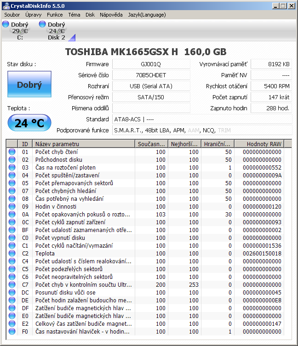298x346 pixels.
Task: Click status icon for attribute E2 row
Action: [12, 323]
